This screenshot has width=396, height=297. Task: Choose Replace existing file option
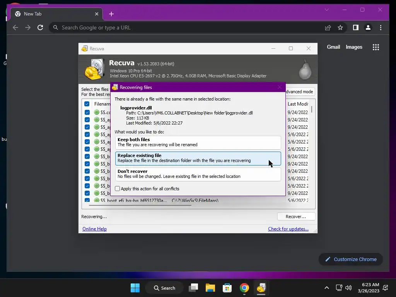[x=198, y=158]
